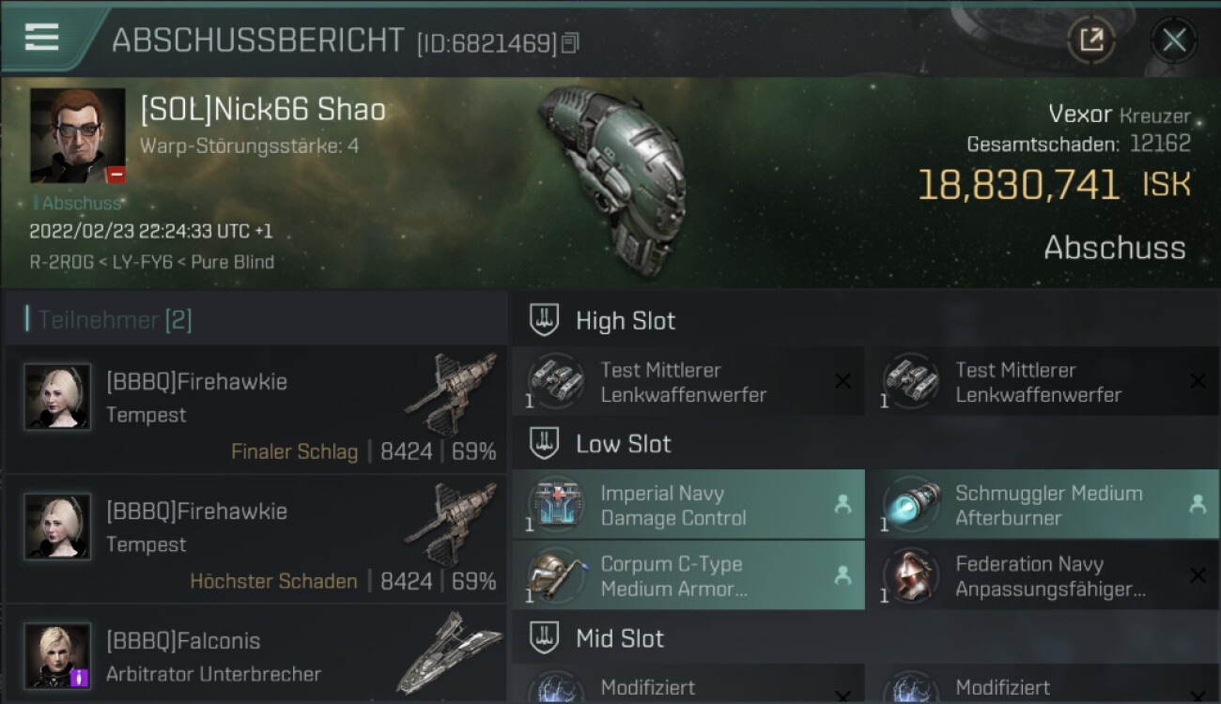1221x704 pixels.
Task: Open the hamburger menu icon
Action: tap(42, 38)
